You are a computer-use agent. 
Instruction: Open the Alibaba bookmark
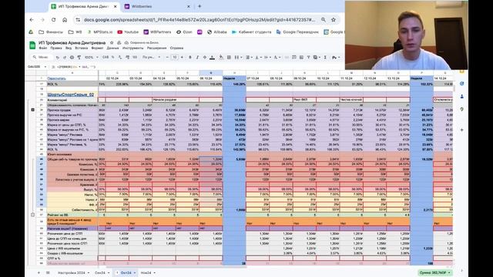tap(217, 32)
